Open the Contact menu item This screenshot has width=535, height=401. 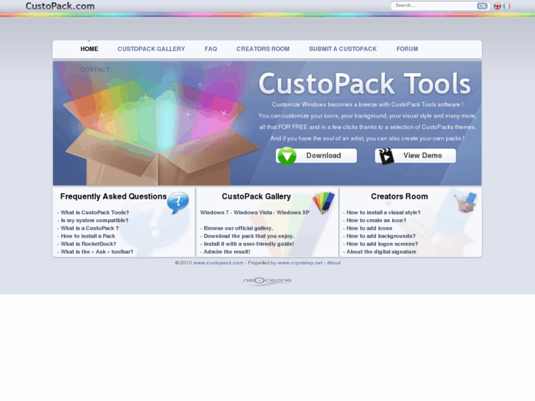(95, 69)
